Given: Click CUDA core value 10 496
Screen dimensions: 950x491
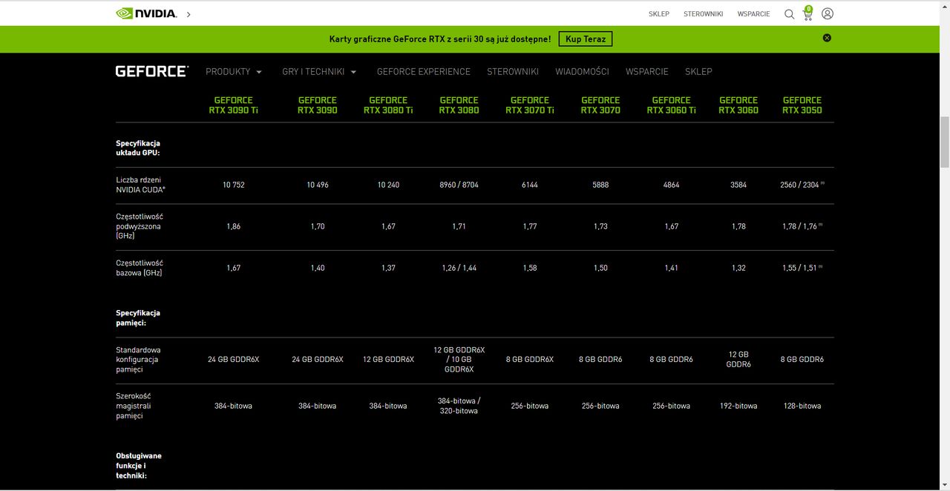Looking at the screenshot, I should point(318,185).
